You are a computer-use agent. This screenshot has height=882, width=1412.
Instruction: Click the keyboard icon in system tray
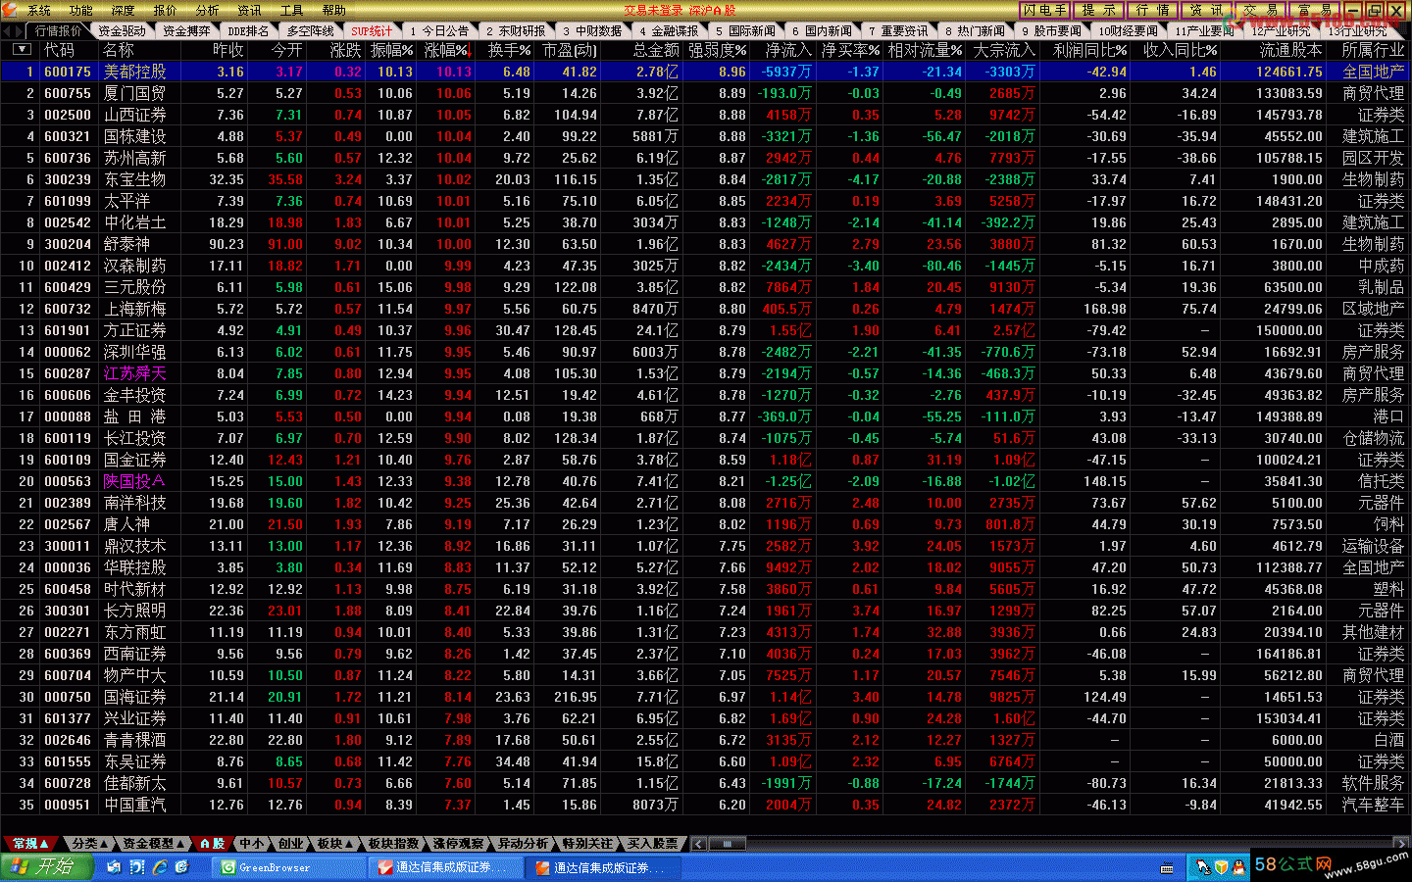(1167, 868)
